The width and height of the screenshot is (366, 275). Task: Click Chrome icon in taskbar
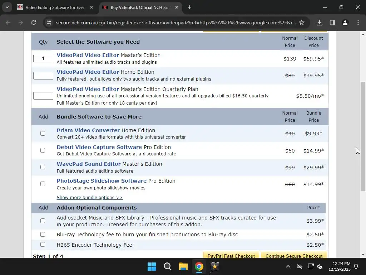tap(199, 266)
